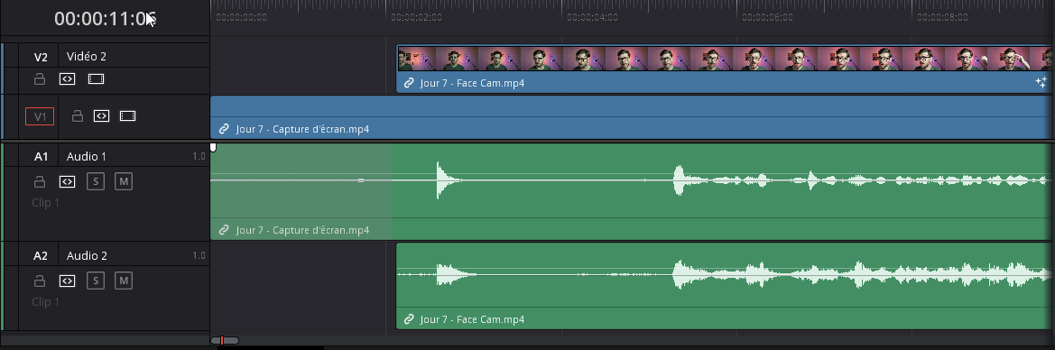The width and height of the screenshot is (1055, 350).
Task: Toggle auto track selector on Vidéo 2
Action: (67, 79)
